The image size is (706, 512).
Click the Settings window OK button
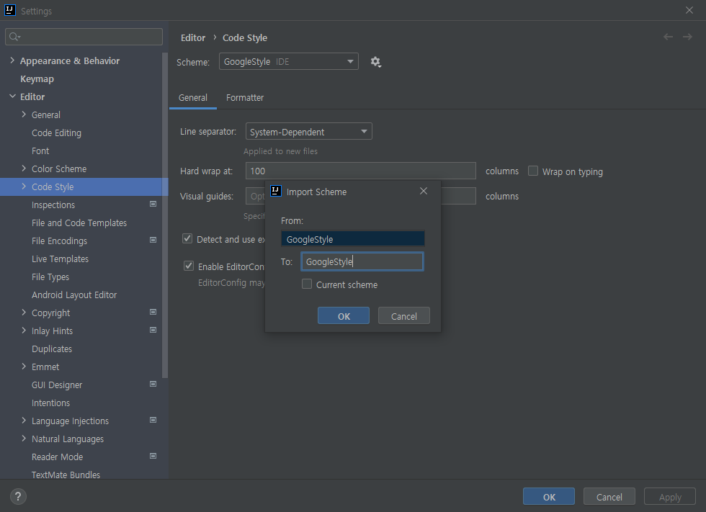[x=549, y=497]
